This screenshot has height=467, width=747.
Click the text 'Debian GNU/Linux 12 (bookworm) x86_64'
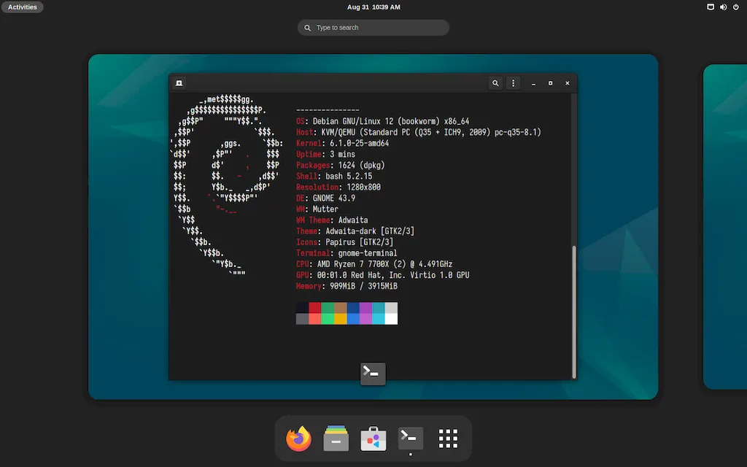391,122
